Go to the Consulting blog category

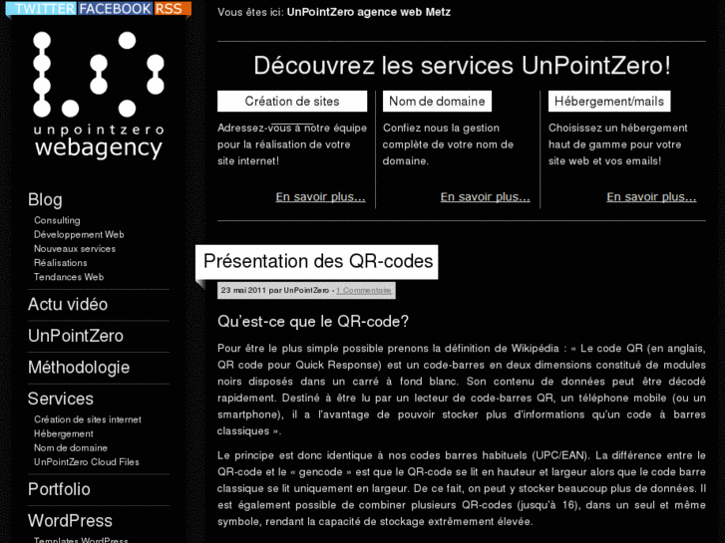(57, 220)
